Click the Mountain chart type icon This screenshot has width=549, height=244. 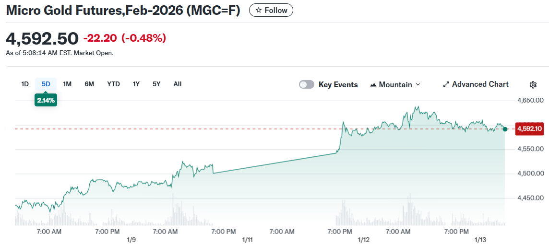coord(373,85)
